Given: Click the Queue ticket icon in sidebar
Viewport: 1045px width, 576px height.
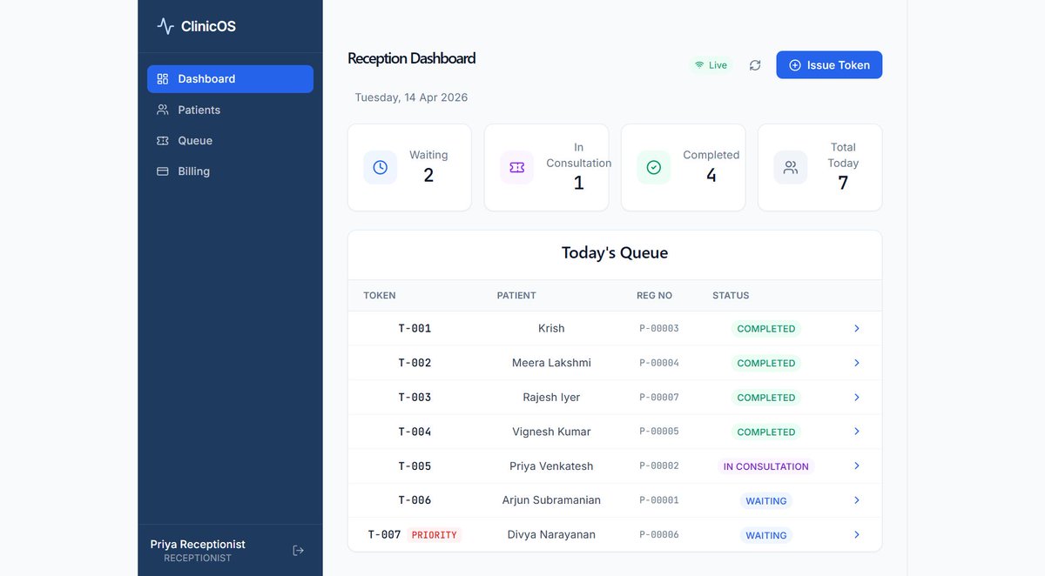Looking at the screenshot, I should point(162,140).
